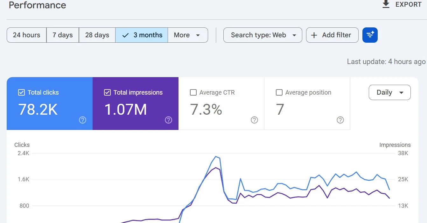Switch to the 7 days range
The image size is (427, 223).
63,35
